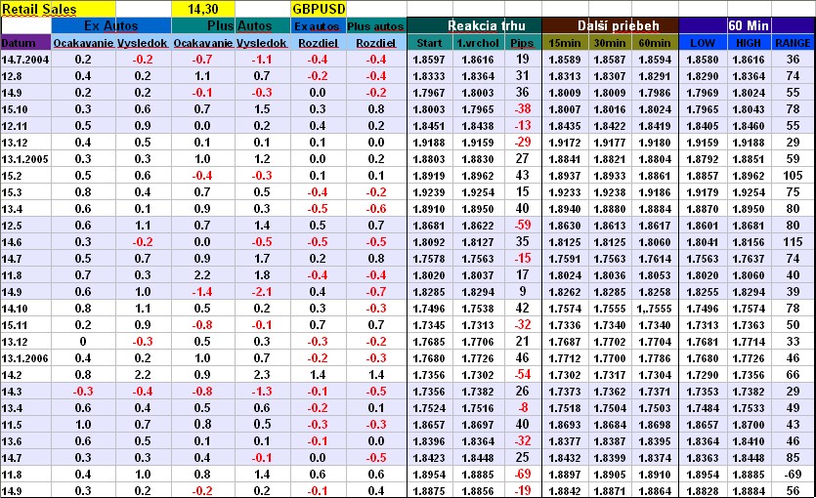Click the date cell 12.5

[25, 226]
